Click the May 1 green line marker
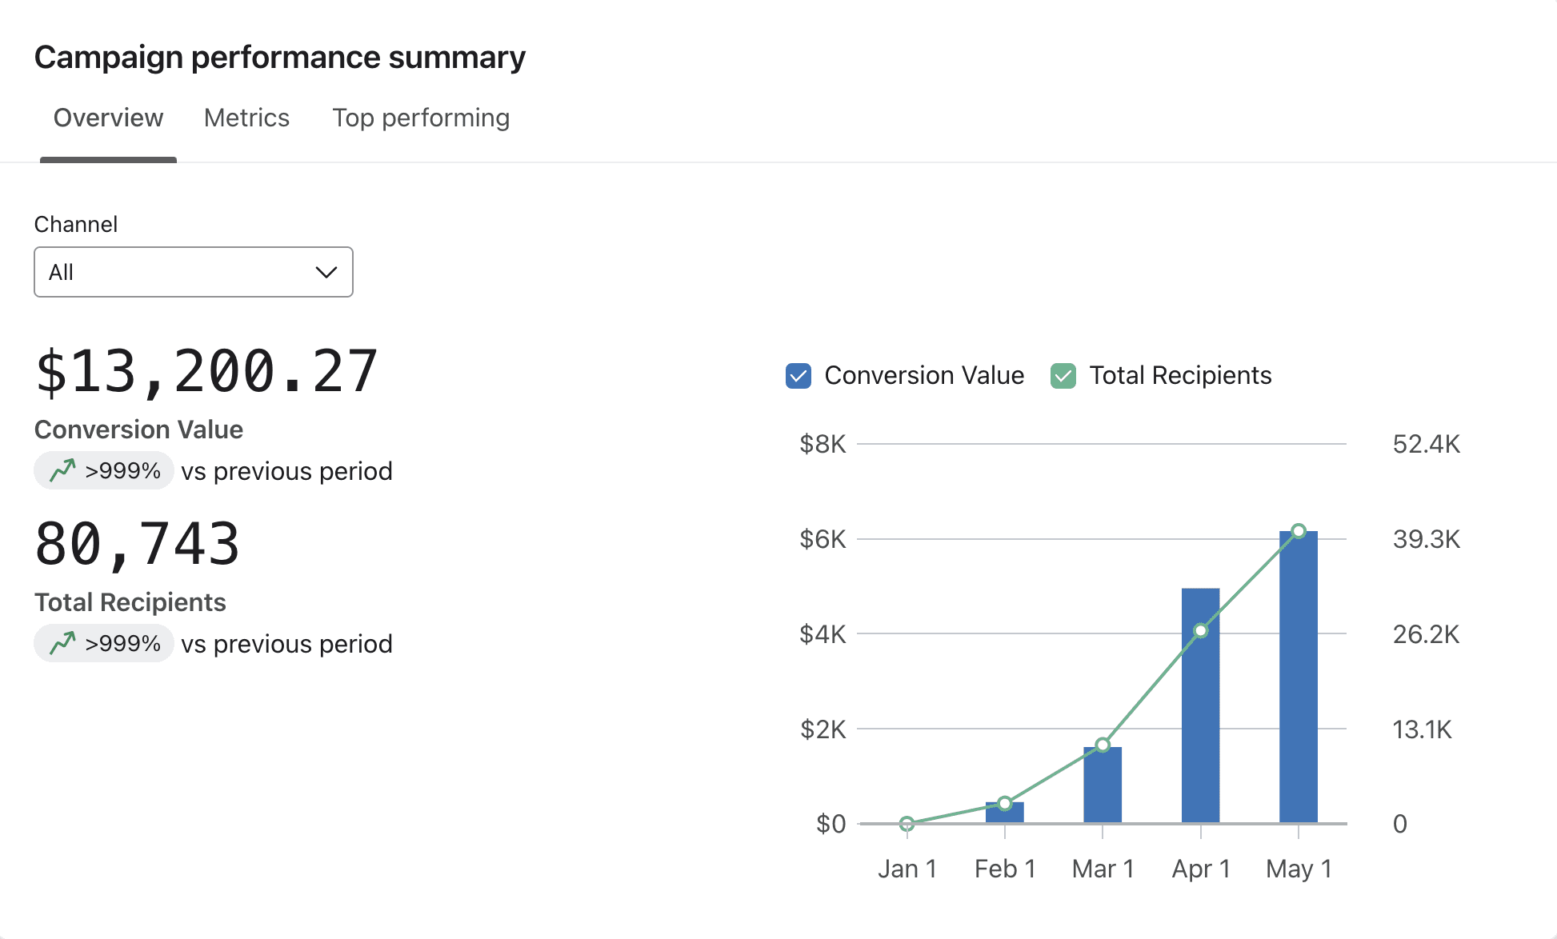The image size is (1557, 939). pyautogui.click(x=1299, y=531)
